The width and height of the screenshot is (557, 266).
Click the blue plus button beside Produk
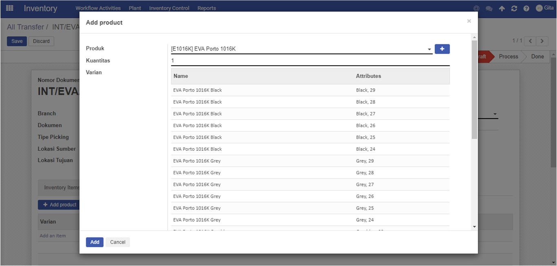(x=442, y=49)
